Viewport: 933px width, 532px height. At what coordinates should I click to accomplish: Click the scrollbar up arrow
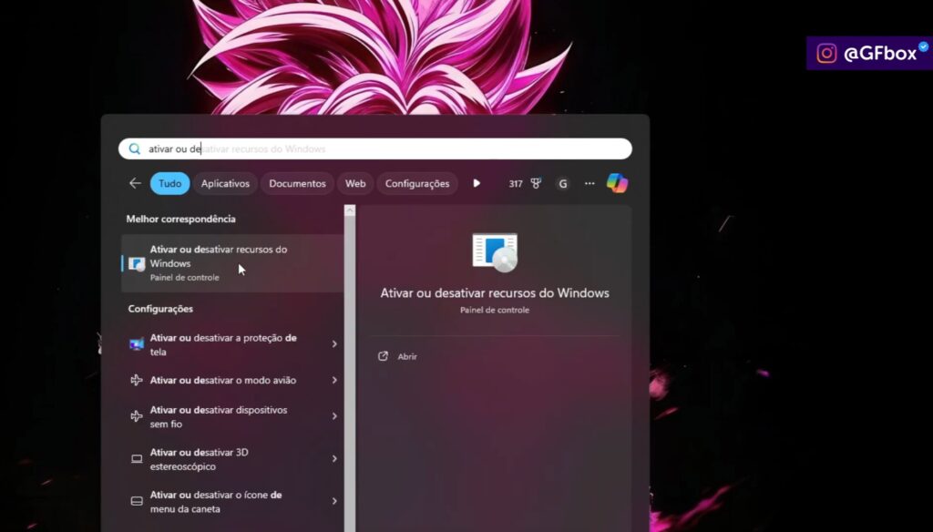(x=350, y=210)
